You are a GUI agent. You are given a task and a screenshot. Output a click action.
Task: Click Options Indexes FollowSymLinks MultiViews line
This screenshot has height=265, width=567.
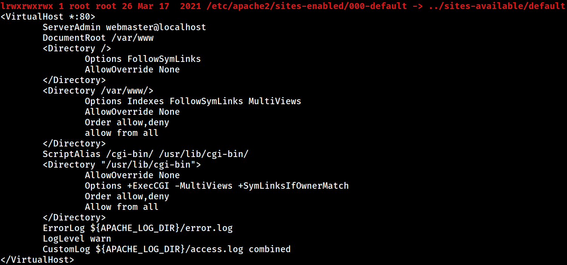193,101
